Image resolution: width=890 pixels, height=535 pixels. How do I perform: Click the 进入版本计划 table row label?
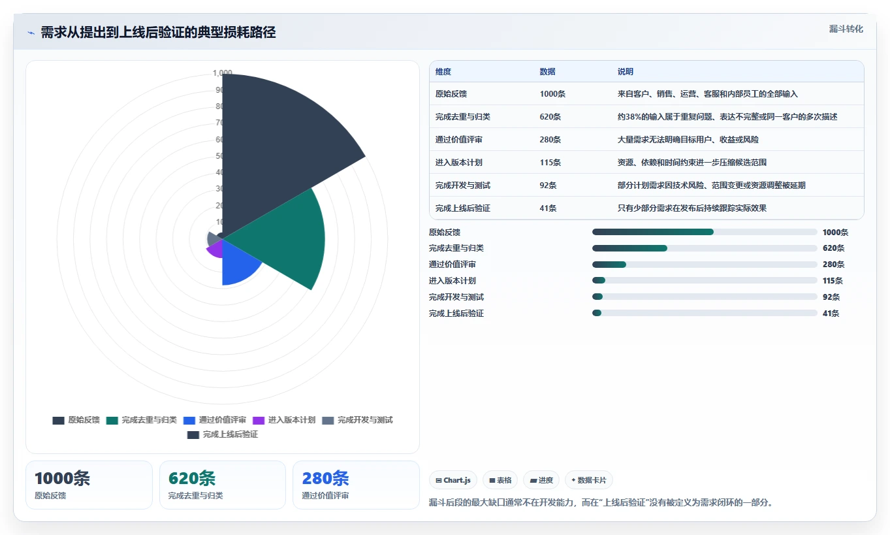[459, 163]
